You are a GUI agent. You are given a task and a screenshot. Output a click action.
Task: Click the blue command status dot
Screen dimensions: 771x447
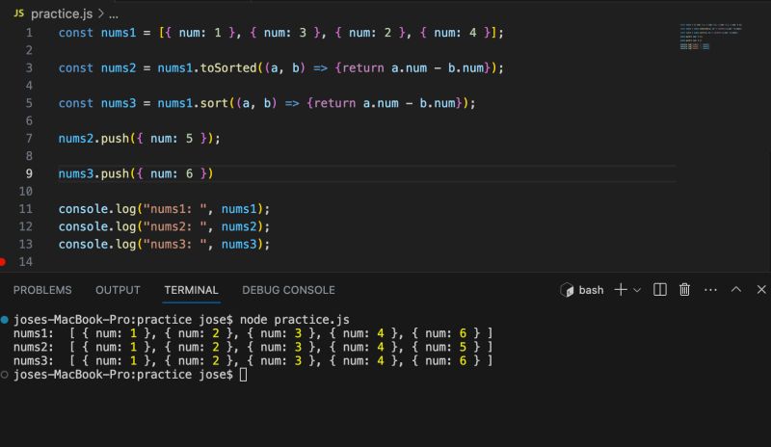[x=5, y=320]
